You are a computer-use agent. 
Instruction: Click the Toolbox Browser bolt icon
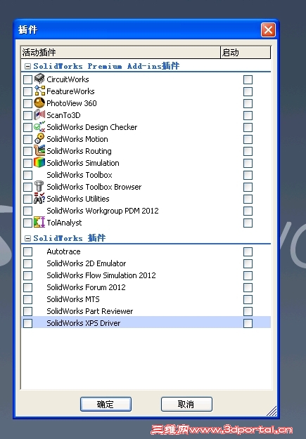click(x=39, y=186)
